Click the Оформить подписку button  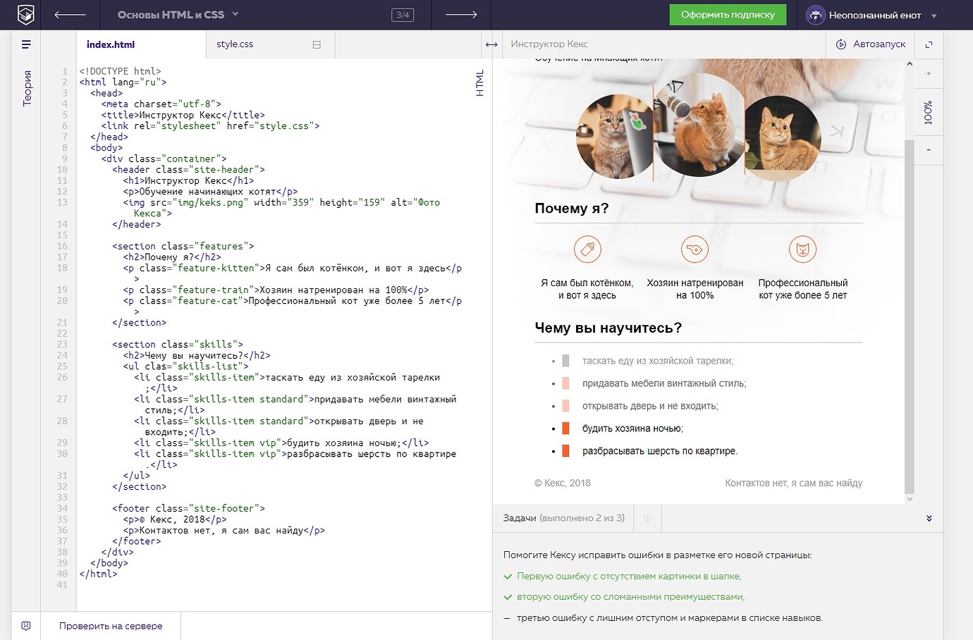click(728, 15)
